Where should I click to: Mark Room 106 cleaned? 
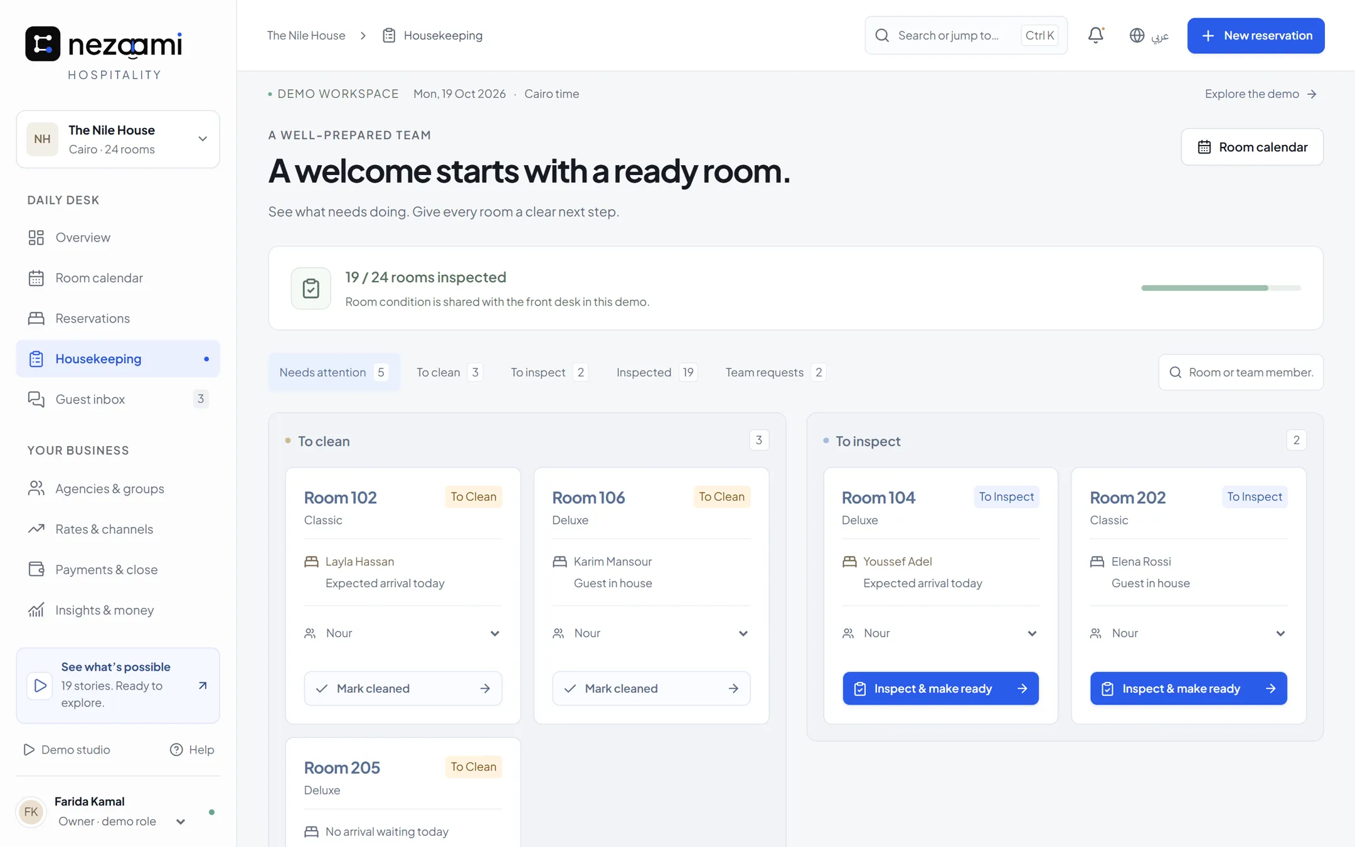pos(651,688)
